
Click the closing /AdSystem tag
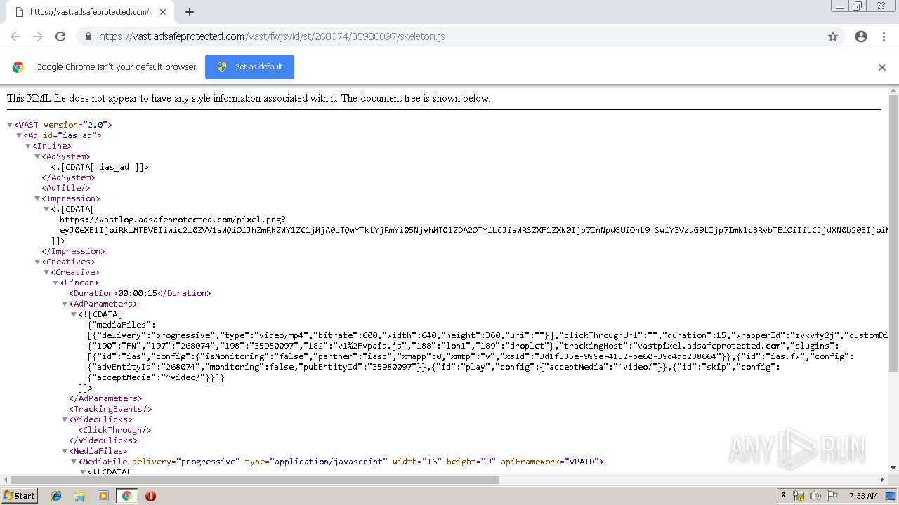[x=68, y=177]
